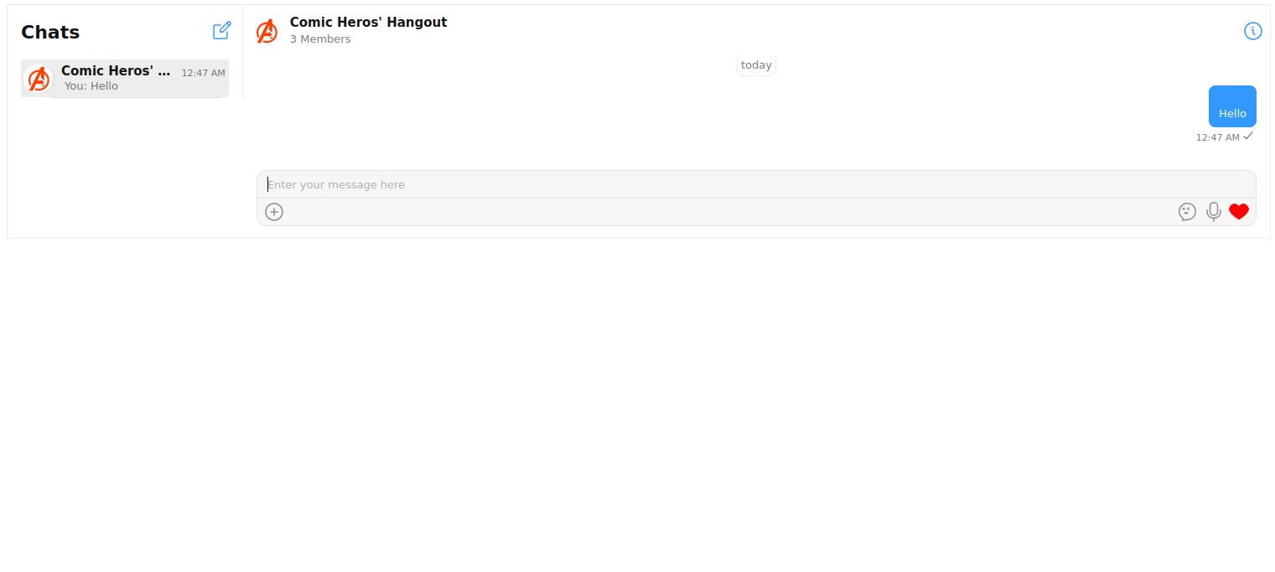
Task: Click the 12:47 AM timestamp under Hello
Action: click(x=1217, y=137)
